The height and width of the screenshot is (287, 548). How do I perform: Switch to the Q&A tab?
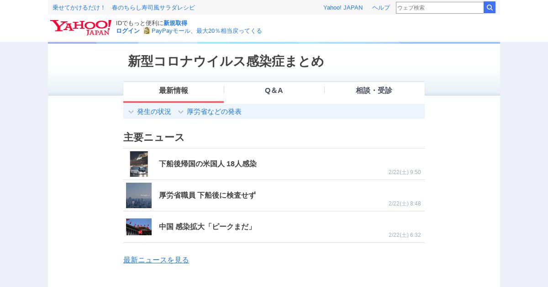[274, 91]
